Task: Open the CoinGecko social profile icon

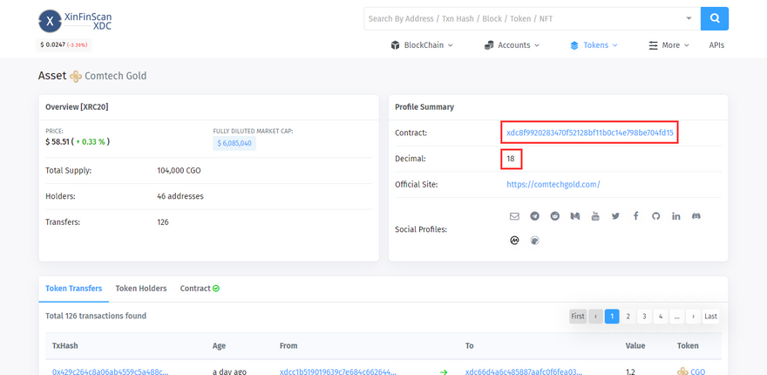Action: click(x=534, y=241)
